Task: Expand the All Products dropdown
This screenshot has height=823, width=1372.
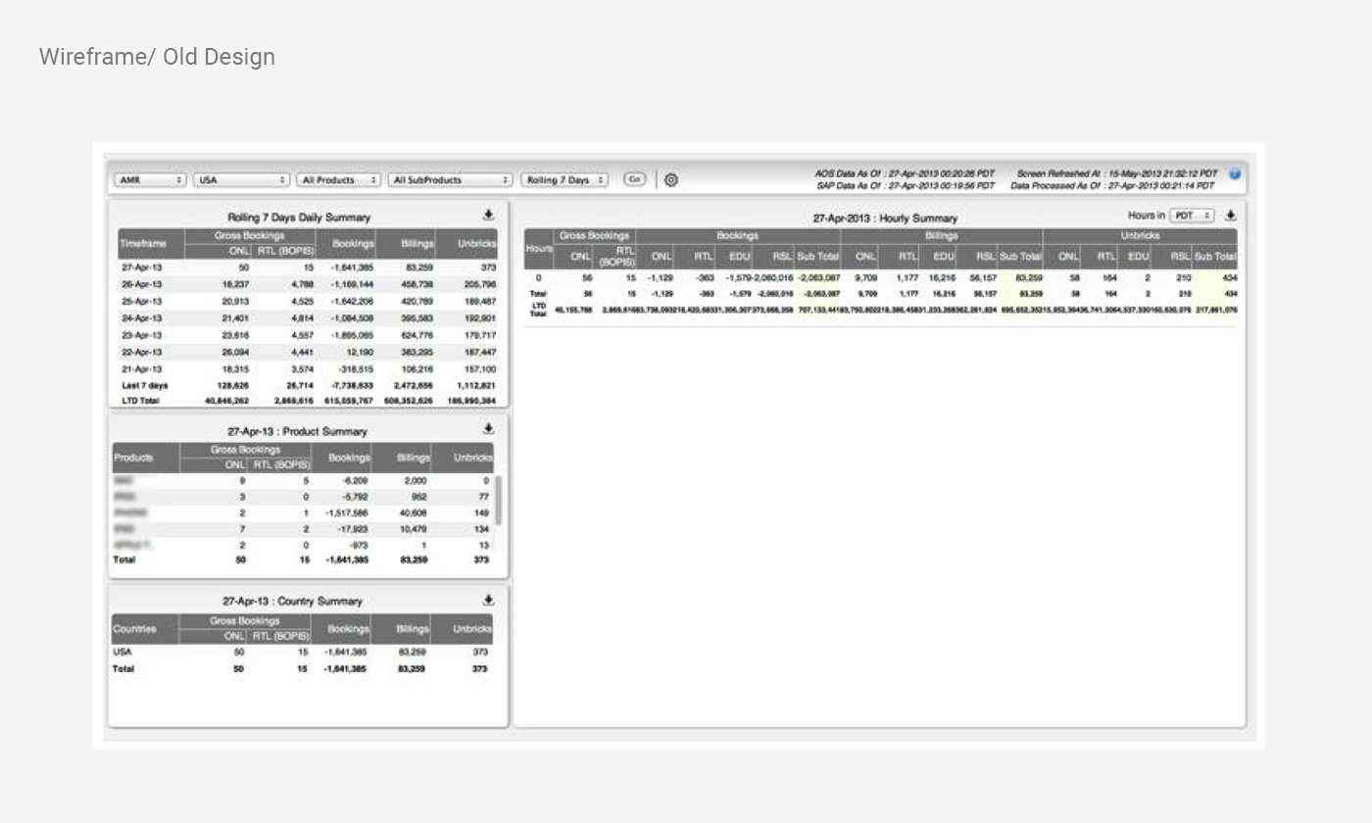Action: pyautogui.click(x=339, y=180)
